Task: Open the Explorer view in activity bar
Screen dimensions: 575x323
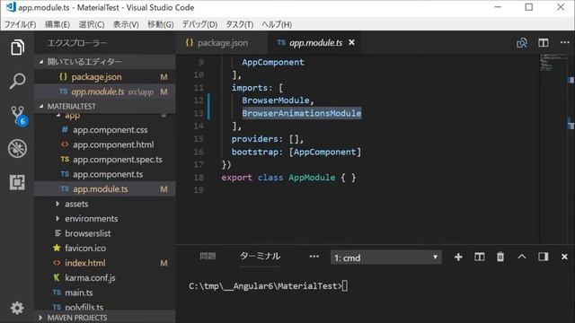Action: (x=17, y=48)
